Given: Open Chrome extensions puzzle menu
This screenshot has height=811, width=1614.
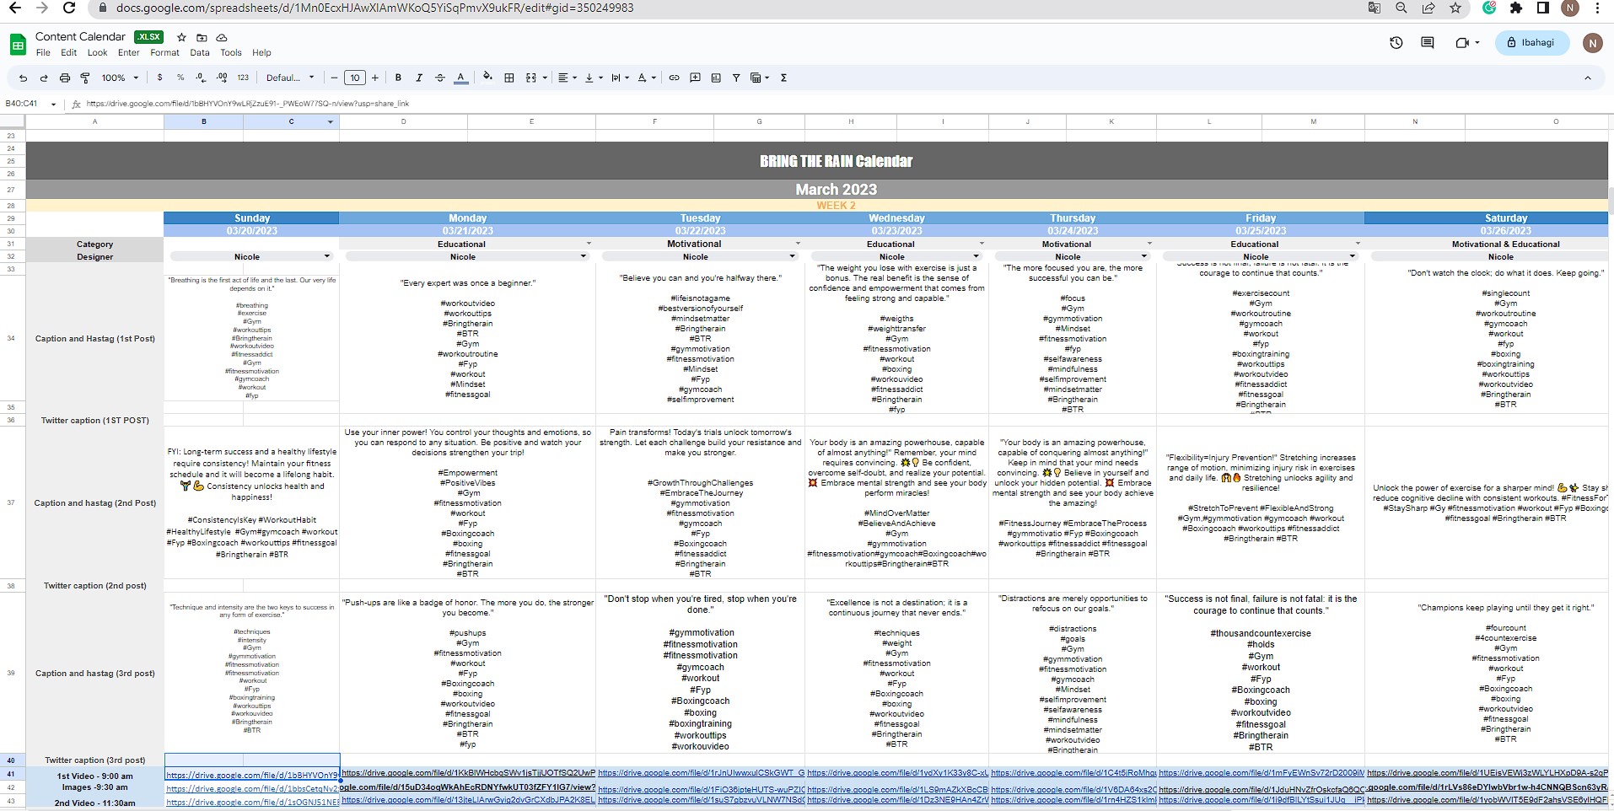Looking at the screenshot, I should tap(1516, 8).
